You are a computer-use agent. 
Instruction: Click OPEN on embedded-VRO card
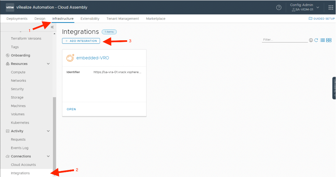pyautogui.click(x=71, y=109)
